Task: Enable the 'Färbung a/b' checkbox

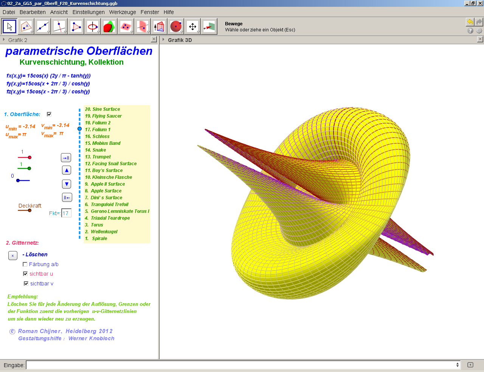Action: coord(25,264)
